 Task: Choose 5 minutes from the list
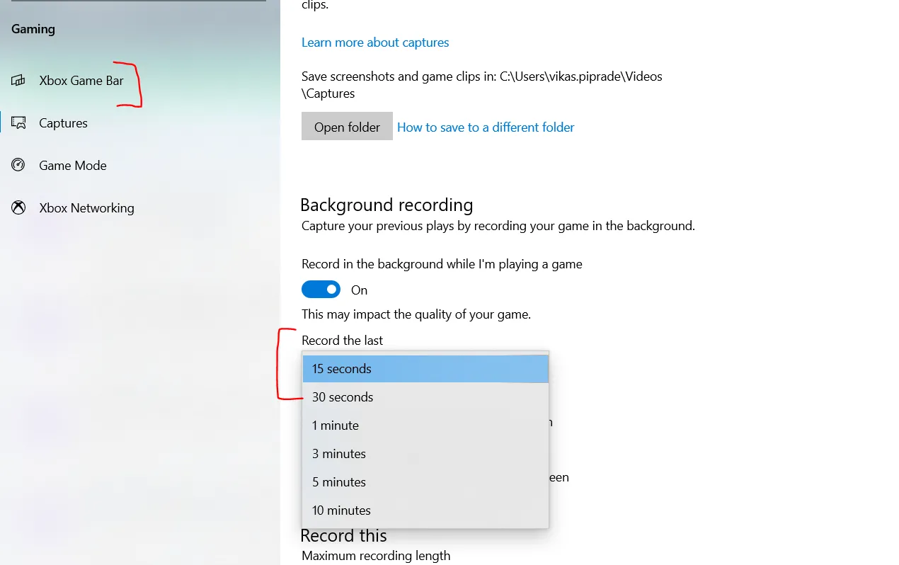(425, 482)
